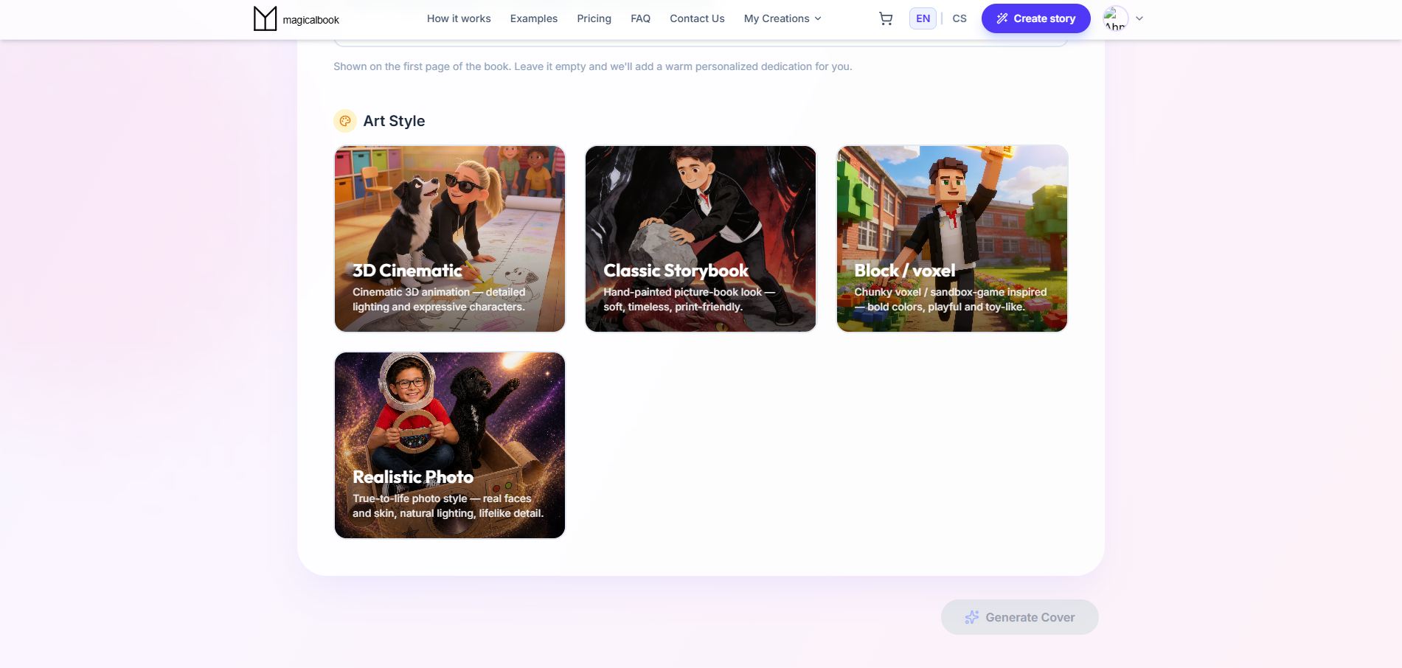Open the FAQ page
Viewport: 1402px width, 668px height.
[640, 18]
